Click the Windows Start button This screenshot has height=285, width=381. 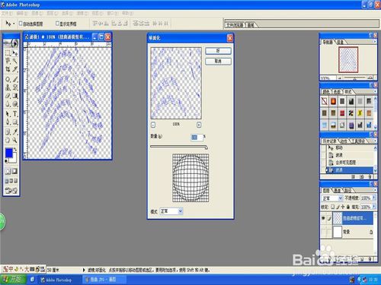(14, 280)
